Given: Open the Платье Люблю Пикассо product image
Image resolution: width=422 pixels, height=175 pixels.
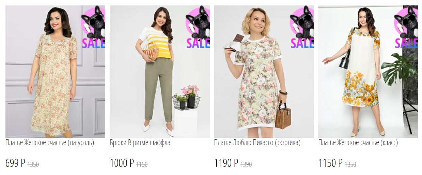Looking at the screenshot, I should click(x=264, y=72).
